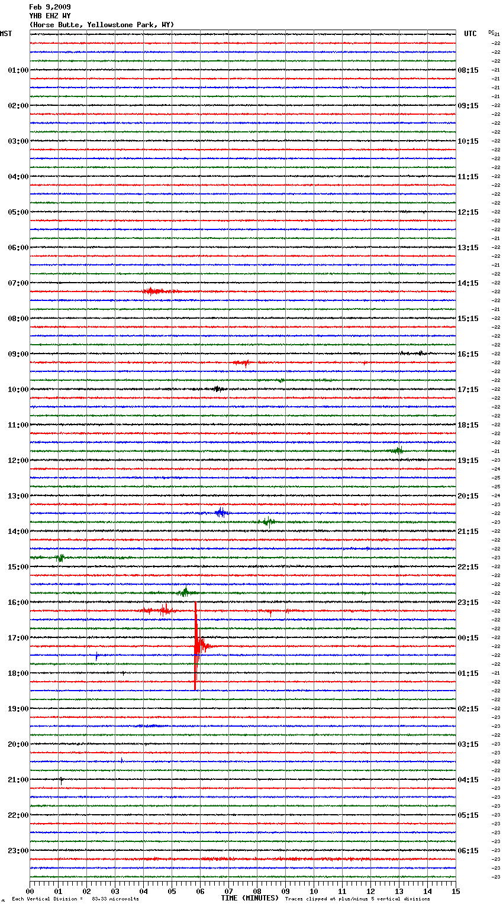Viewport: 503px width, 907px height.
Task: Click the '02:15' UTC time label
Action: tap(468, 709)
